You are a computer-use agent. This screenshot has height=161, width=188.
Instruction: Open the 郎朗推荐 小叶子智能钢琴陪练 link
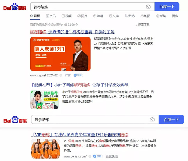79,85
